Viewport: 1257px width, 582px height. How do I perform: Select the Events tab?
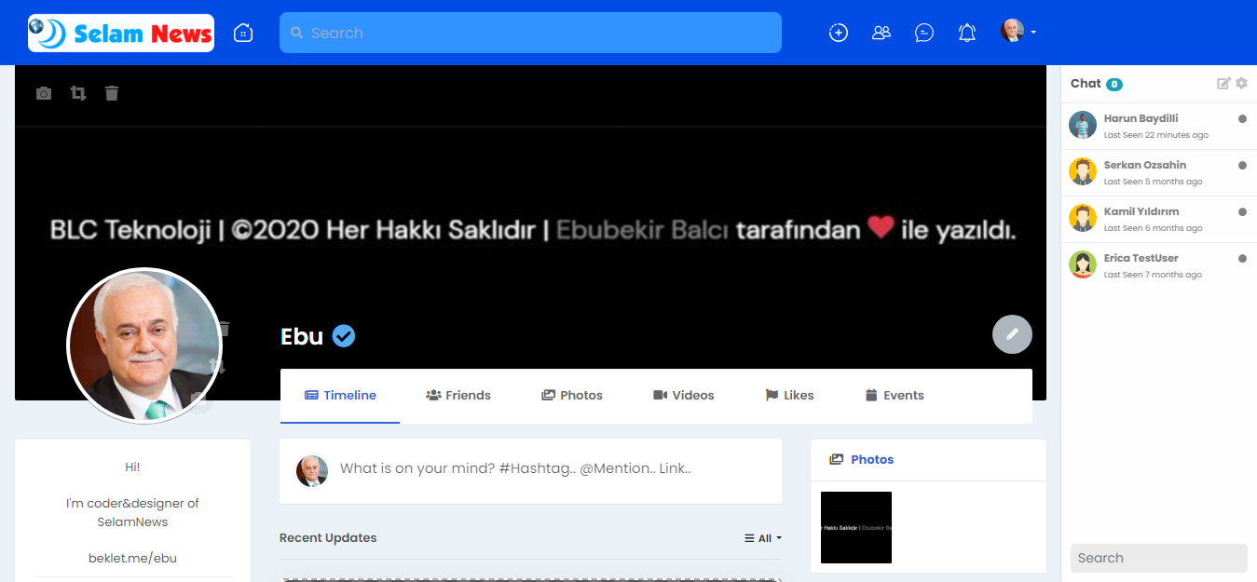click(895, 396)
